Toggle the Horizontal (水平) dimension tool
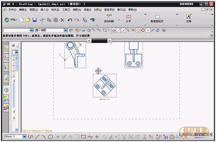Screen dimensions: 216x142 pyautogui.click(x=128, y=18)
